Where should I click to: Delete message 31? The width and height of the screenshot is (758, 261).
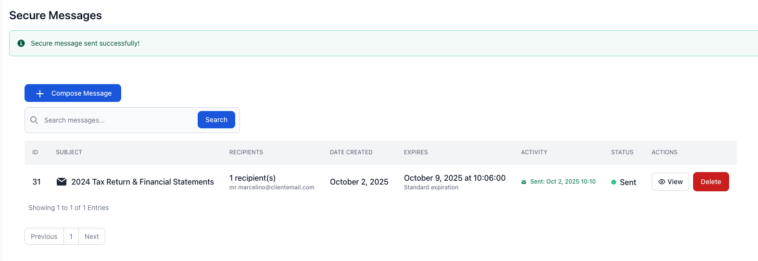(710, 182)
